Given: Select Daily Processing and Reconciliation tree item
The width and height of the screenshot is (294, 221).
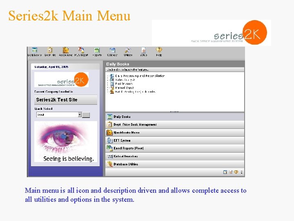Looking at the screenshot, I should (137, 76).
